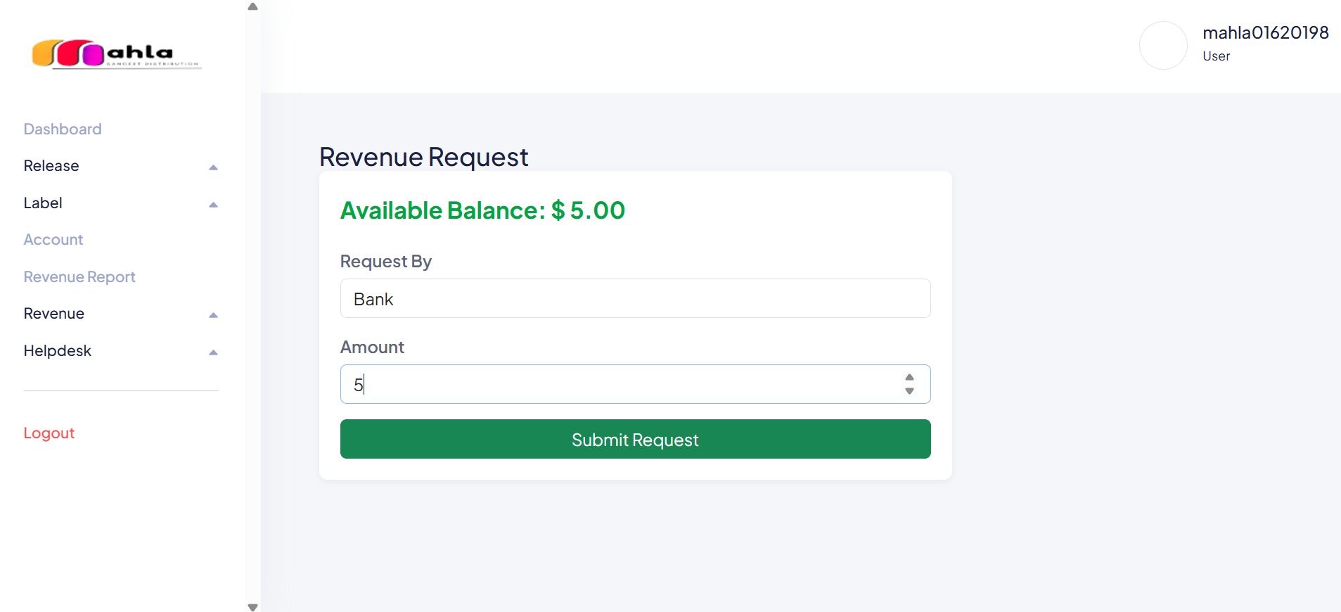This screenshot has height=612, width=1341.
Task: Click Submit Request
Action: click(x=634, y=439)
